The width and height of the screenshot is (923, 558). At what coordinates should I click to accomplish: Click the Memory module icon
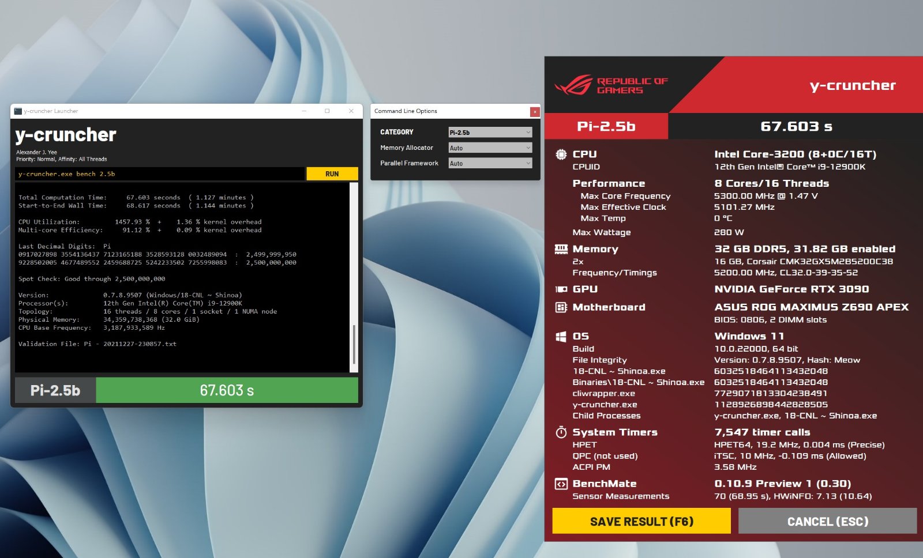point(561,249)
